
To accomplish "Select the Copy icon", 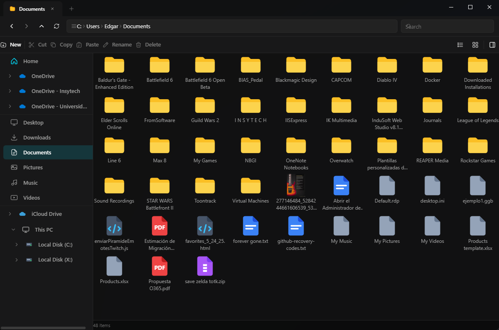I will coord(54,44).
